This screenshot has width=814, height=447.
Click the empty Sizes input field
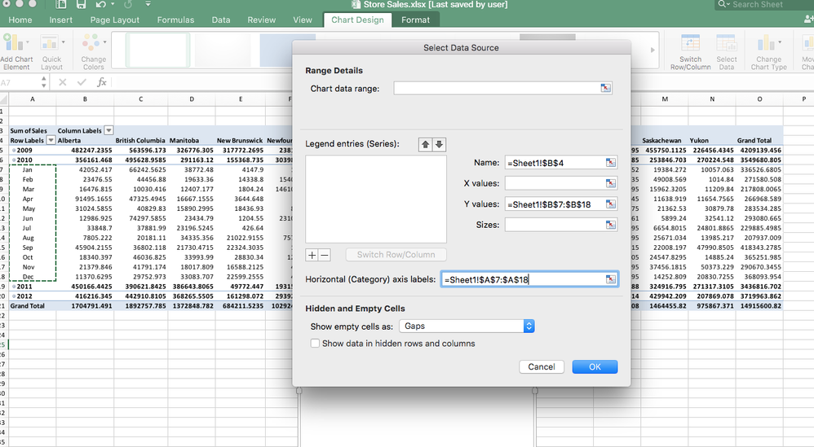pyautogui.click(x=560, y=225)
